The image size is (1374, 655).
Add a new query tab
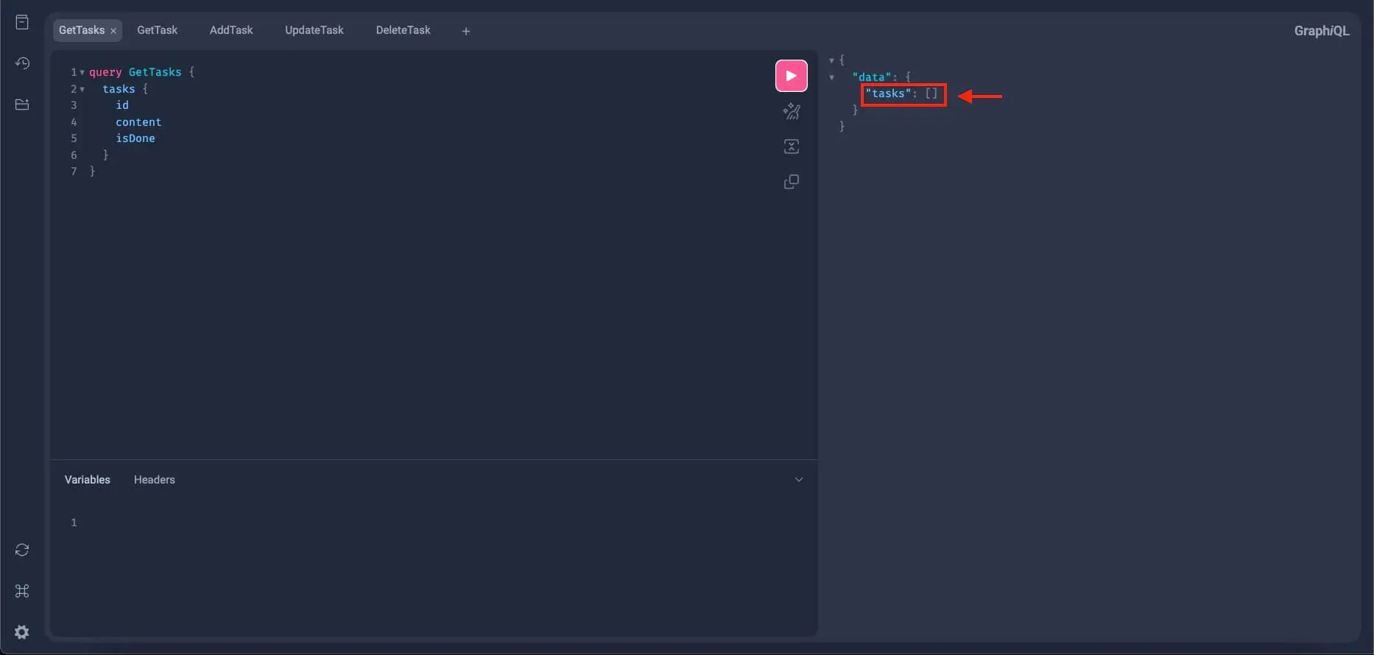465,31
